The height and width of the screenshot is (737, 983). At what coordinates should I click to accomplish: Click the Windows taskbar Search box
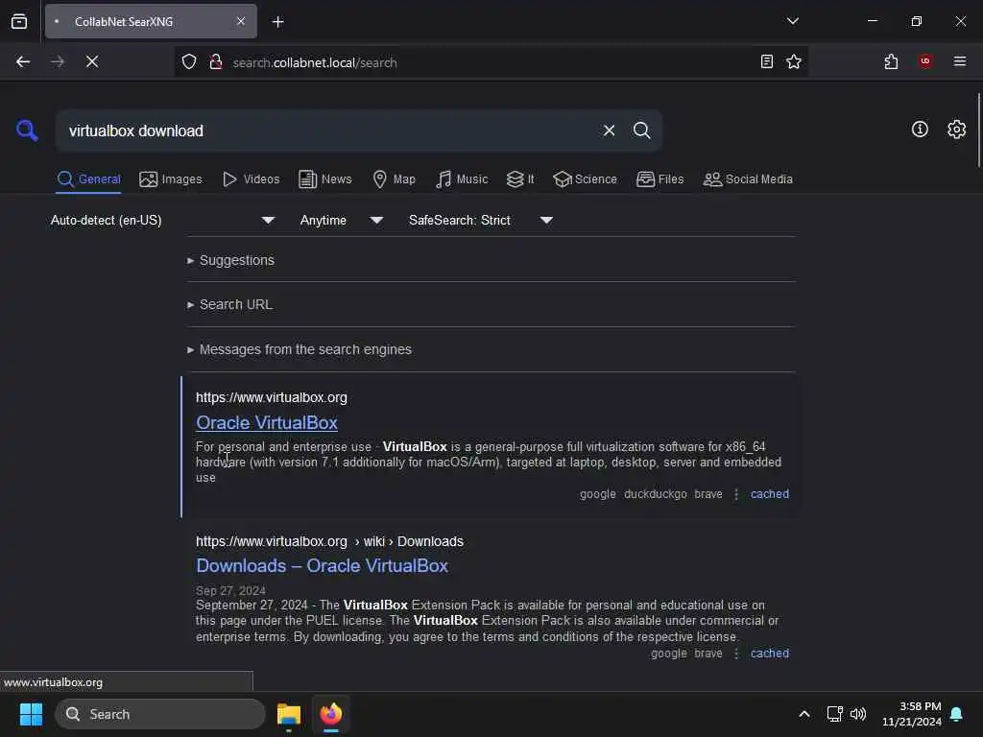tap(160, 714)
